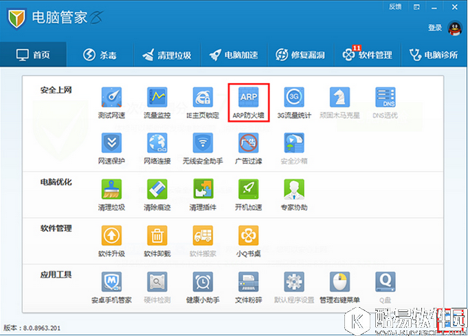
Task: Open the 广告过滤 ad filter
Action: coord(248,148)
